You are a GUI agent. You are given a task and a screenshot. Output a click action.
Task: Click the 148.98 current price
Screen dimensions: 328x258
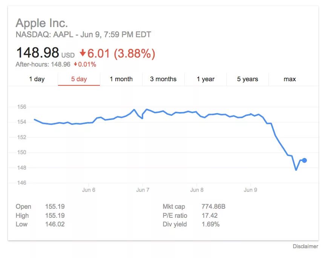(x=37, y=53)
